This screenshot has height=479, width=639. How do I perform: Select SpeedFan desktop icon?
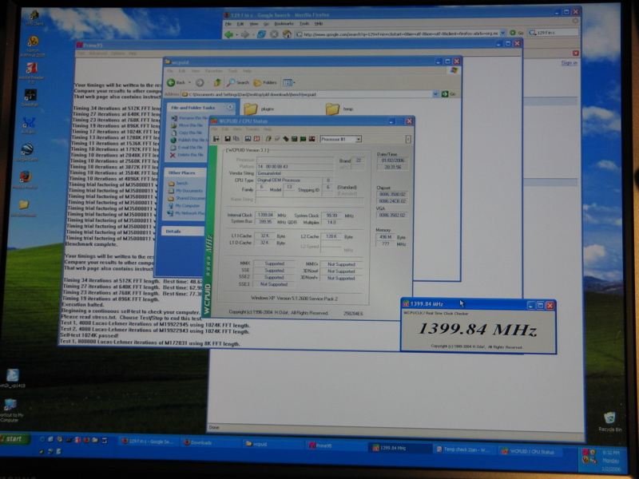[30, 97]
